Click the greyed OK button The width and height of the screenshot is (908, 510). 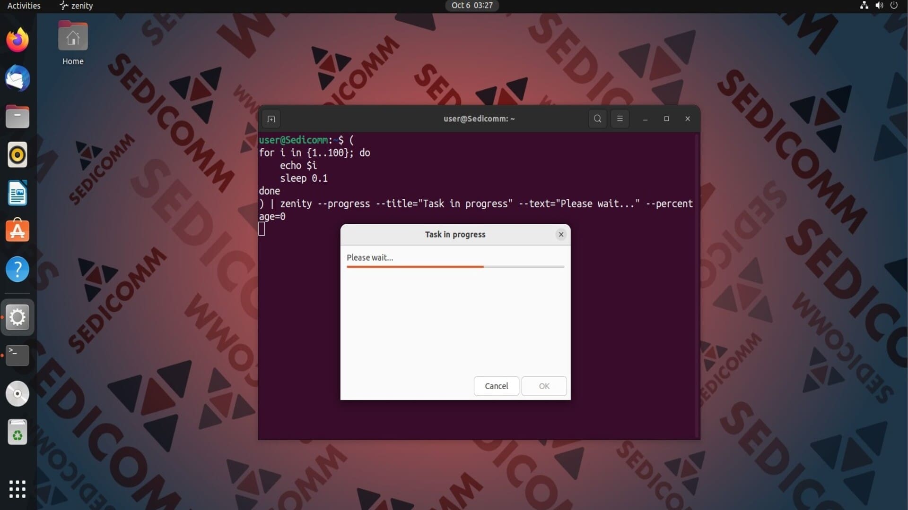pyautogui.click(x=544, y=386)
